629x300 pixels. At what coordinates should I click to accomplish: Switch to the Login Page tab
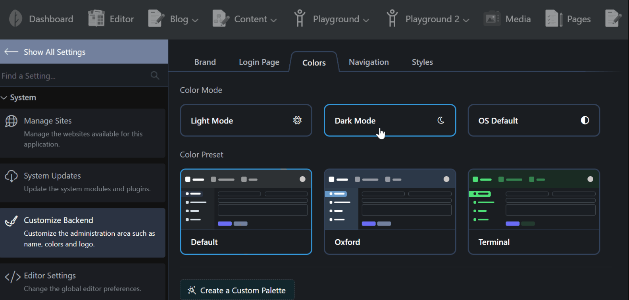(x=259, y=62)
